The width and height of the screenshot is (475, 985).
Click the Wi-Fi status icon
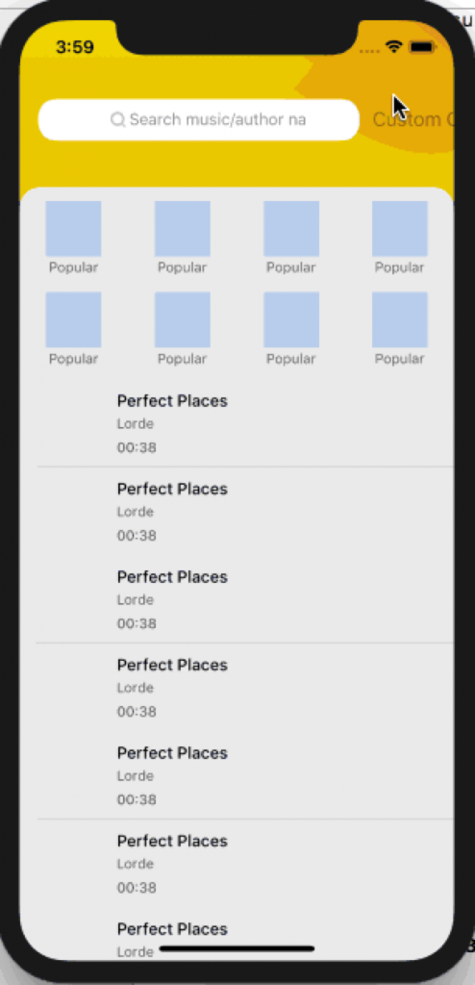(x=394, y=46)
